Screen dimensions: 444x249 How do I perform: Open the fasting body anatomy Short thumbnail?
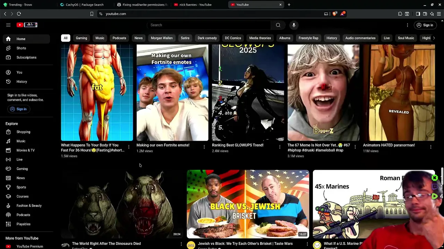pos(97,92)
